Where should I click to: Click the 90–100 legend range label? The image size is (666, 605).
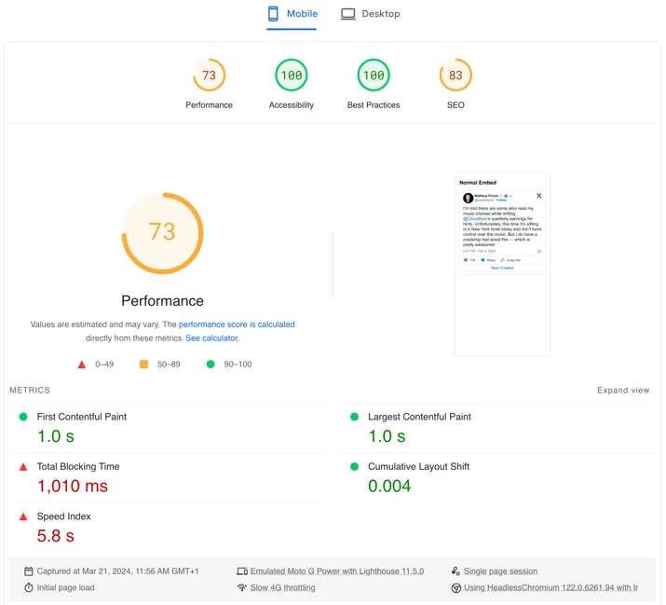point(238,364)
